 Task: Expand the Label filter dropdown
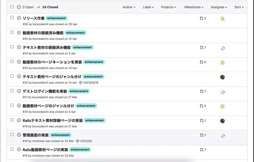148,7
